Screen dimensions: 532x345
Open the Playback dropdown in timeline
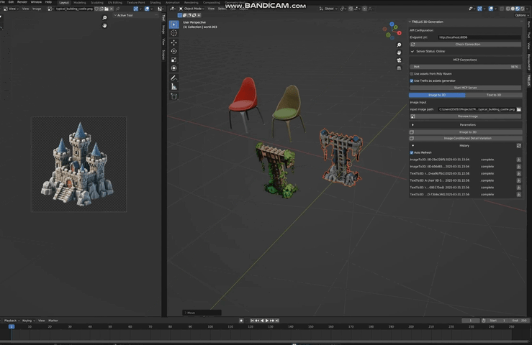pyautogui.click(x=12, y=321)
